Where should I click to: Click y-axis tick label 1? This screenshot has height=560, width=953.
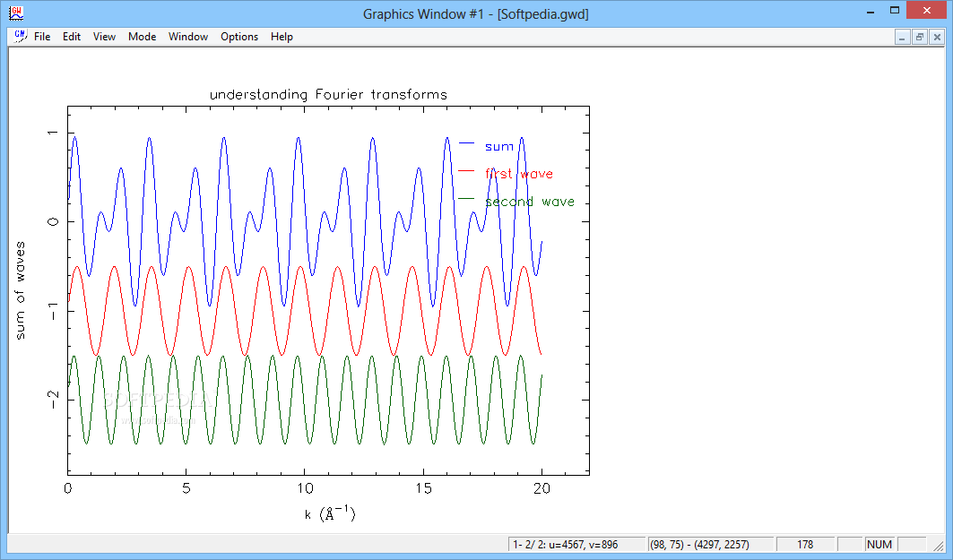pos(54,133)
